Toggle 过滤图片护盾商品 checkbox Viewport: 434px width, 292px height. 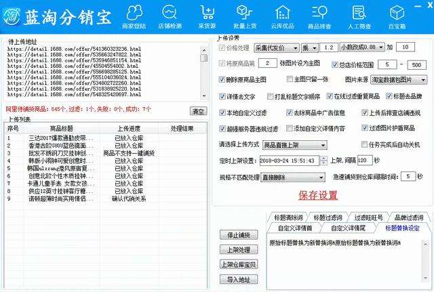[365, 128]
